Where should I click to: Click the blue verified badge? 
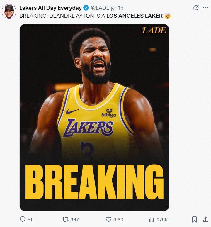[x=86, y=8]
